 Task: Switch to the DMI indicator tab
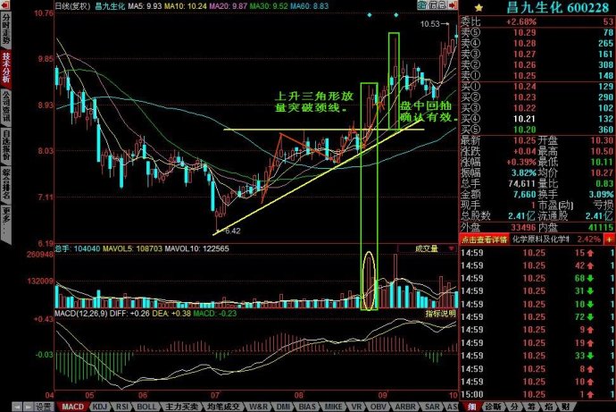click(283, 407)
